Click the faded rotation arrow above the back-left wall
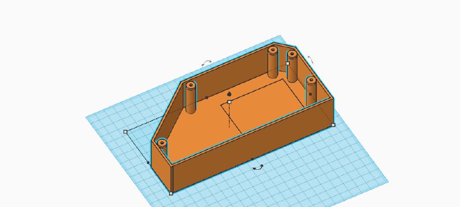The width and height of the screenshot is (460, 207). tap(206, 63)
